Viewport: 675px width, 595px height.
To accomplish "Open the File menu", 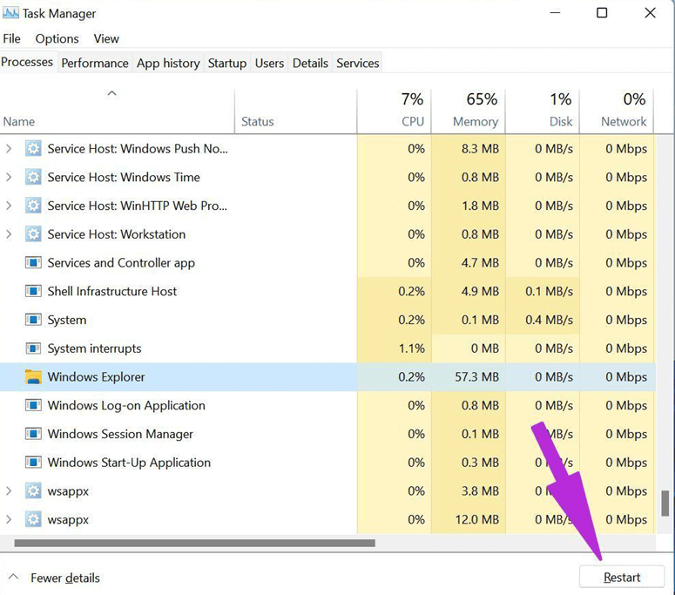I will [11, 38].
